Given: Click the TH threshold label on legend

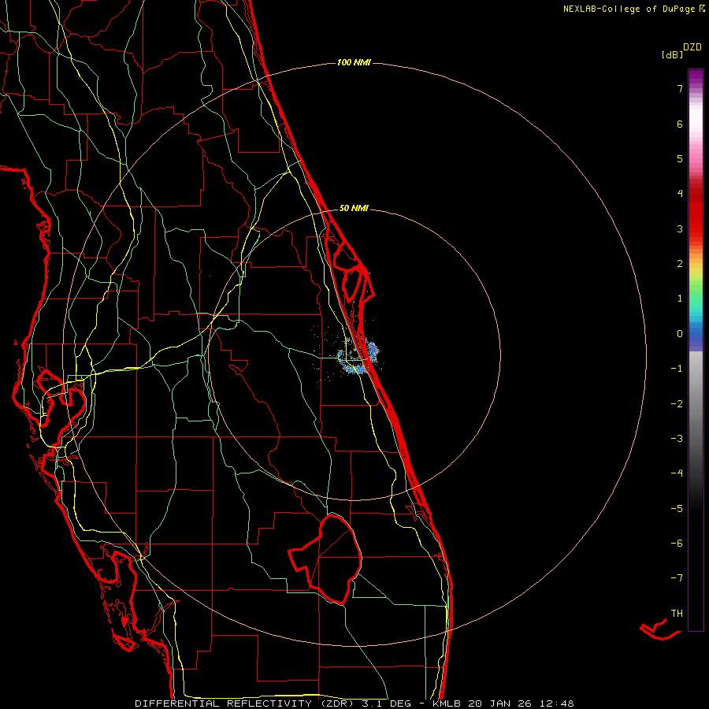Looking at the screenshot, I should coord(677,614).
